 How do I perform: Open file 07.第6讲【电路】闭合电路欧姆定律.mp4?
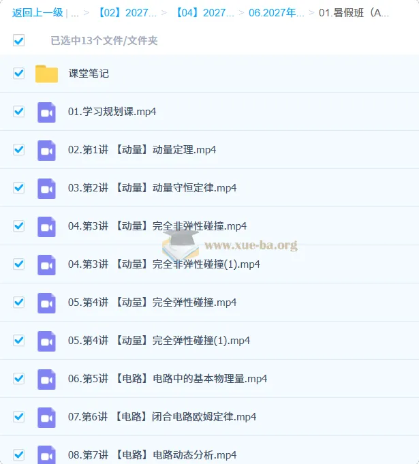point(162,417)
